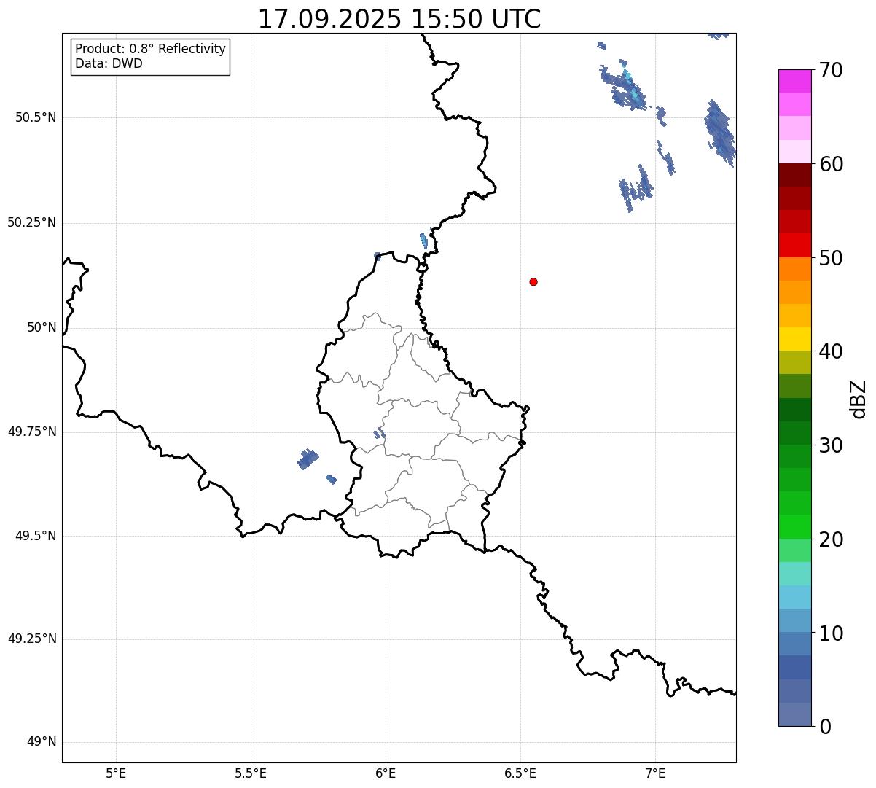The image size is (876, 788).
Task: Pick the dark maroon colorbar swatch below 60
Action: click(794, 175)
